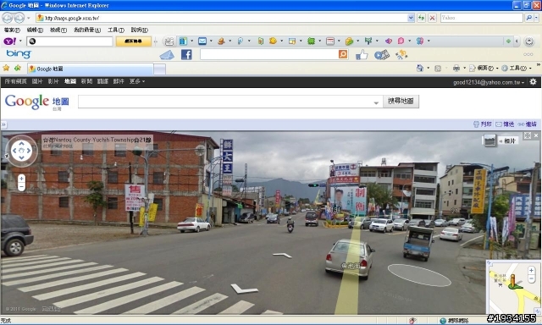Viewport: 542px width, 325px height.
Task: Click the 連結 link option
Action: coord(527,124)
